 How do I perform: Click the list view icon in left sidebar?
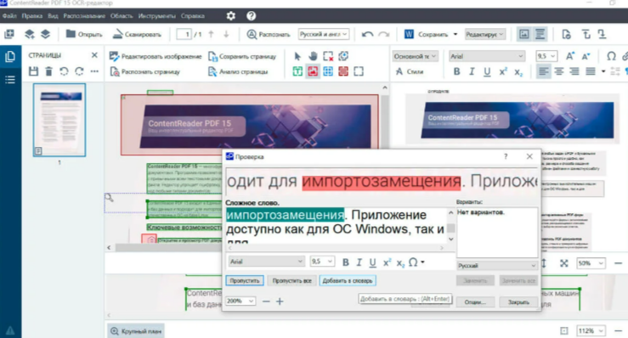(x=10, y=79)
